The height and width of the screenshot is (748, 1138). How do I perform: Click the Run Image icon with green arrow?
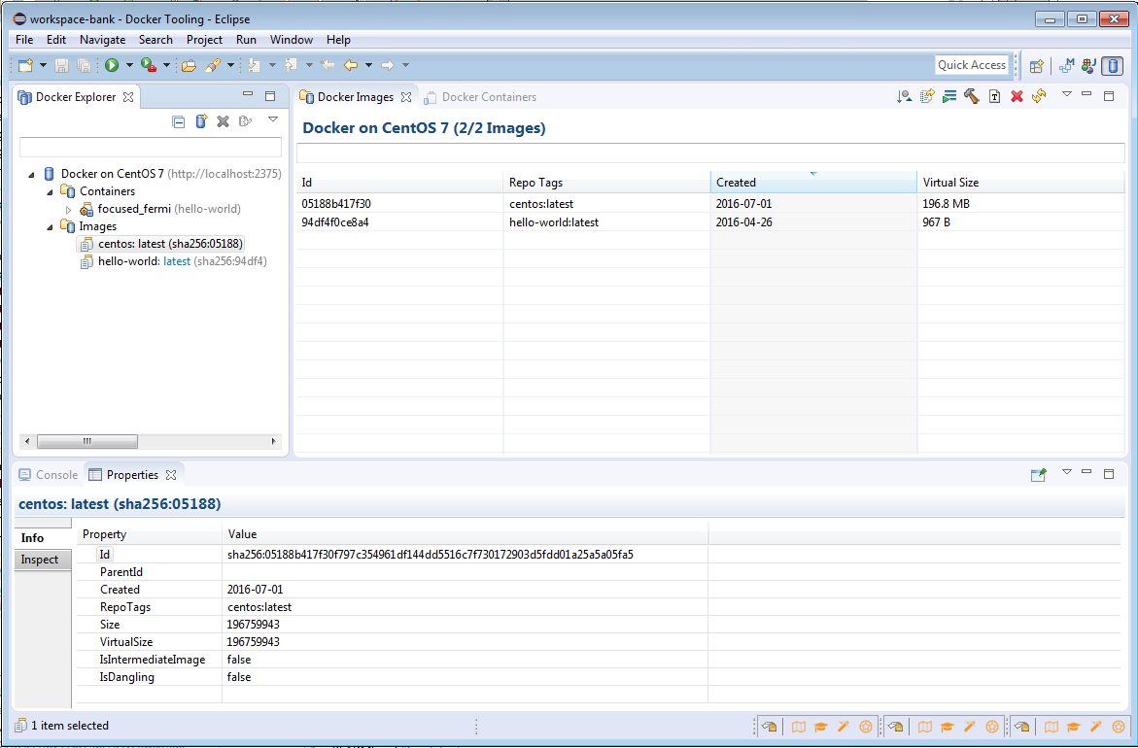(x=949, y=96)
